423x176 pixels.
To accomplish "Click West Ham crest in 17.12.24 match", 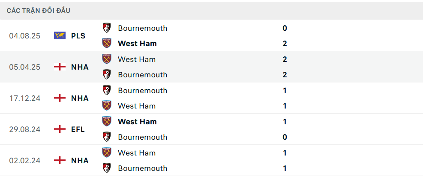I will [107, 106].
